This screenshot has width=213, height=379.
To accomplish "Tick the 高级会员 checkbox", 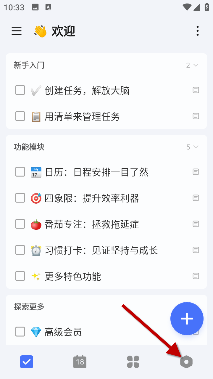I will (x=20, y=332).
